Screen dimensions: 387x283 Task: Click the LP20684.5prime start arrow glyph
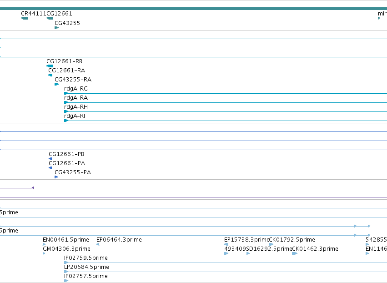pos(66,272)
